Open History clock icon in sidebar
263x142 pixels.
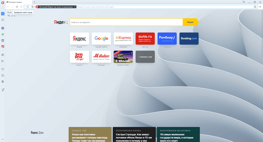(3, 75)
